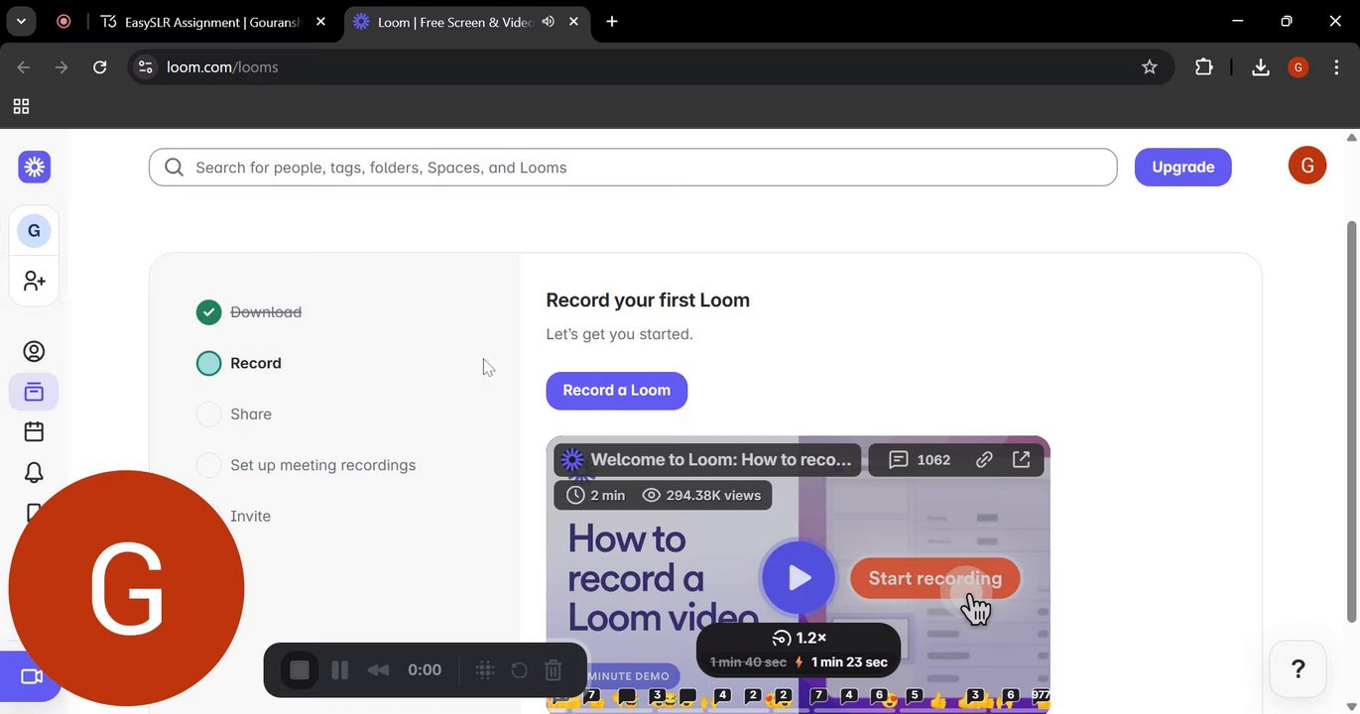The height and width of the screenshot is (714, 1360).
Task: Click the completed Download step checkmark
Action: (208, 312)
